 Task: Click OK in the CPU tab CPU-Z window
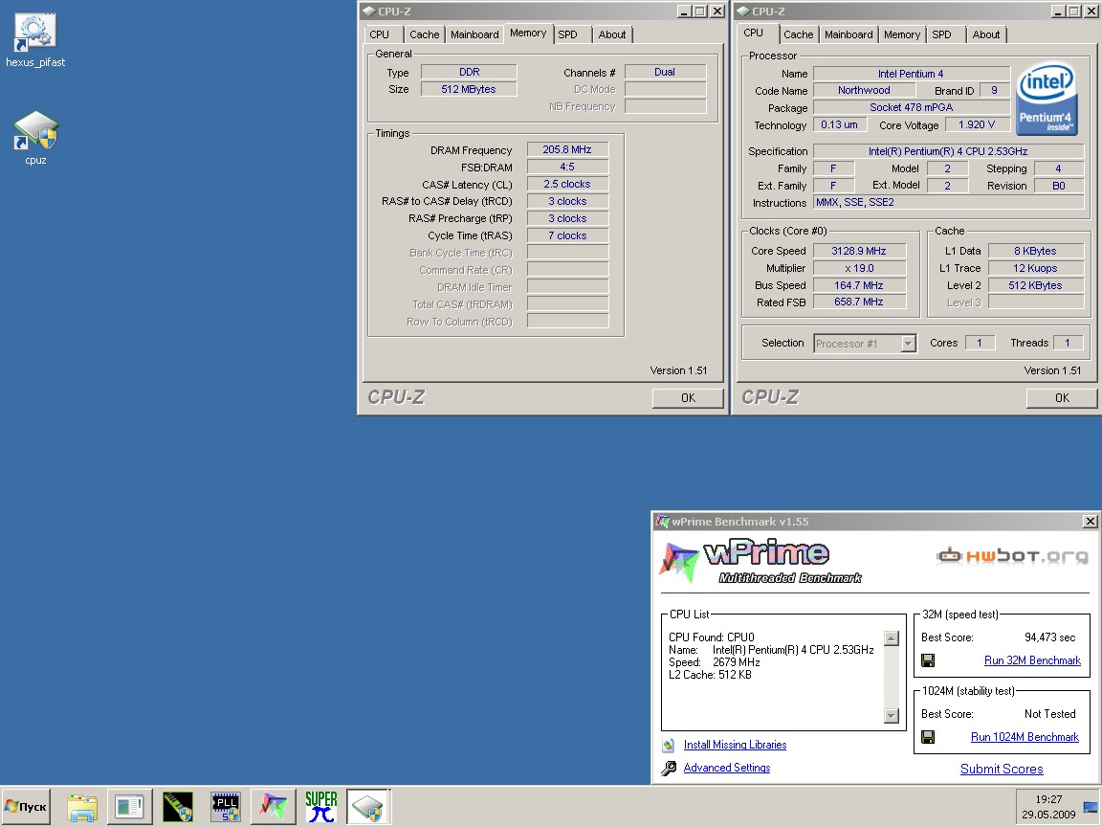pyautogui.click(x=1062, y=398)
